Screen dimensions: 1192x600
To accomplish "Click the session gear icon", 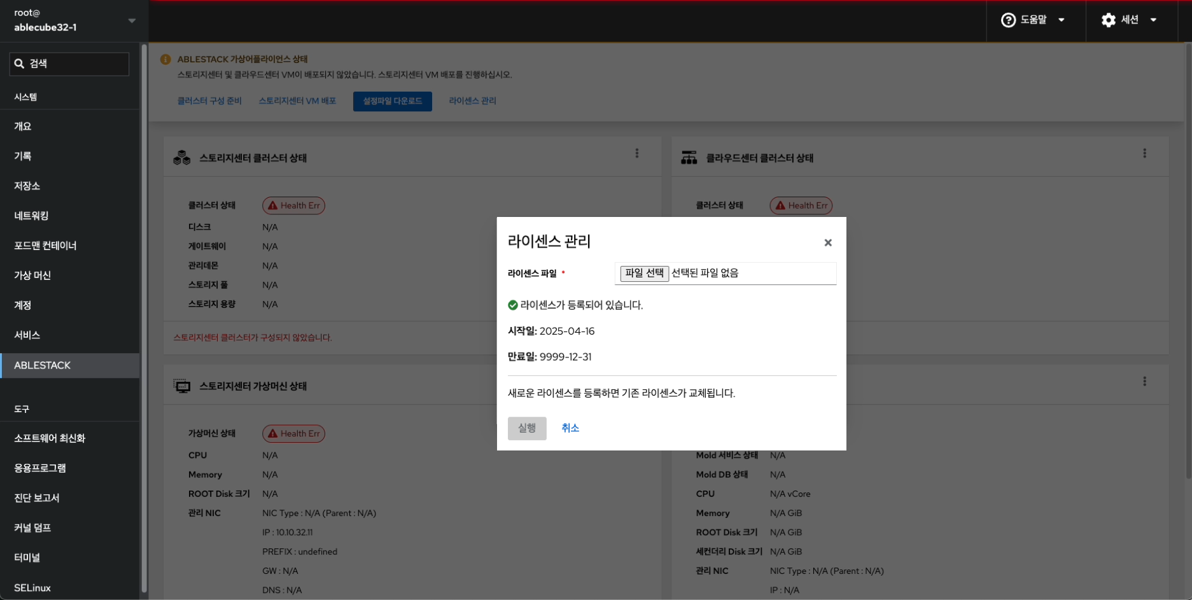I will (1108, 20).
